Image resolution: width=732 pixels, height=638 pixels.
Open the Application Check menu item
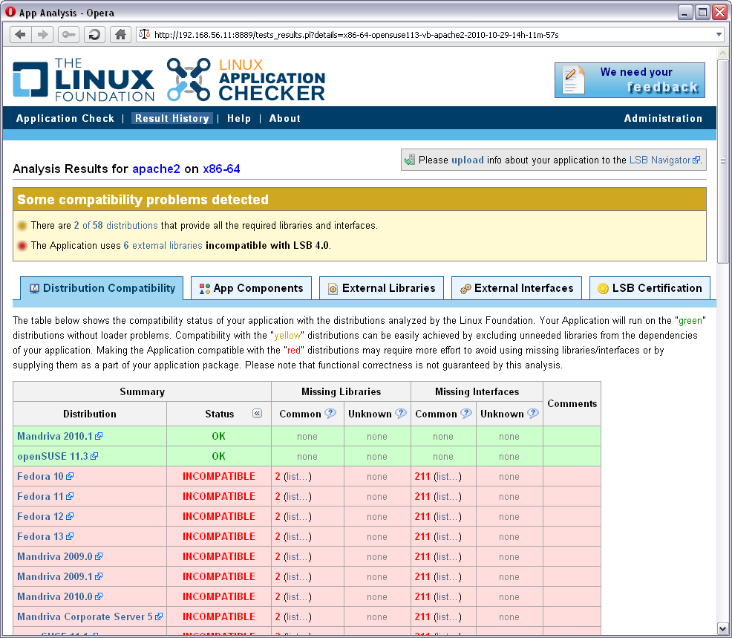coord(65,119)
